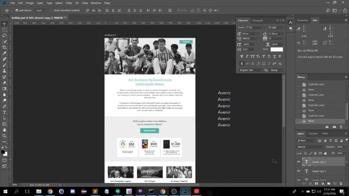The height and width of the screenshot is (196, 349).
Task: Select the Clone Stamp tool
Action: 4,71
